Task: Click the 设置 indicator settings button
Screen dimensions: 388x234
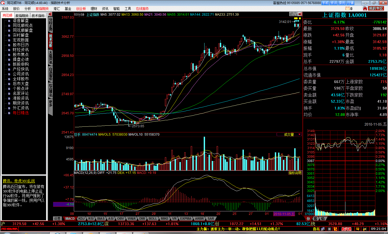Action: pos(57,219)
